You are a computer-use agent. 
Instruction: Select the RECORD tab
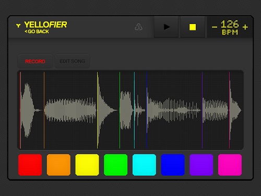point(35,61)
